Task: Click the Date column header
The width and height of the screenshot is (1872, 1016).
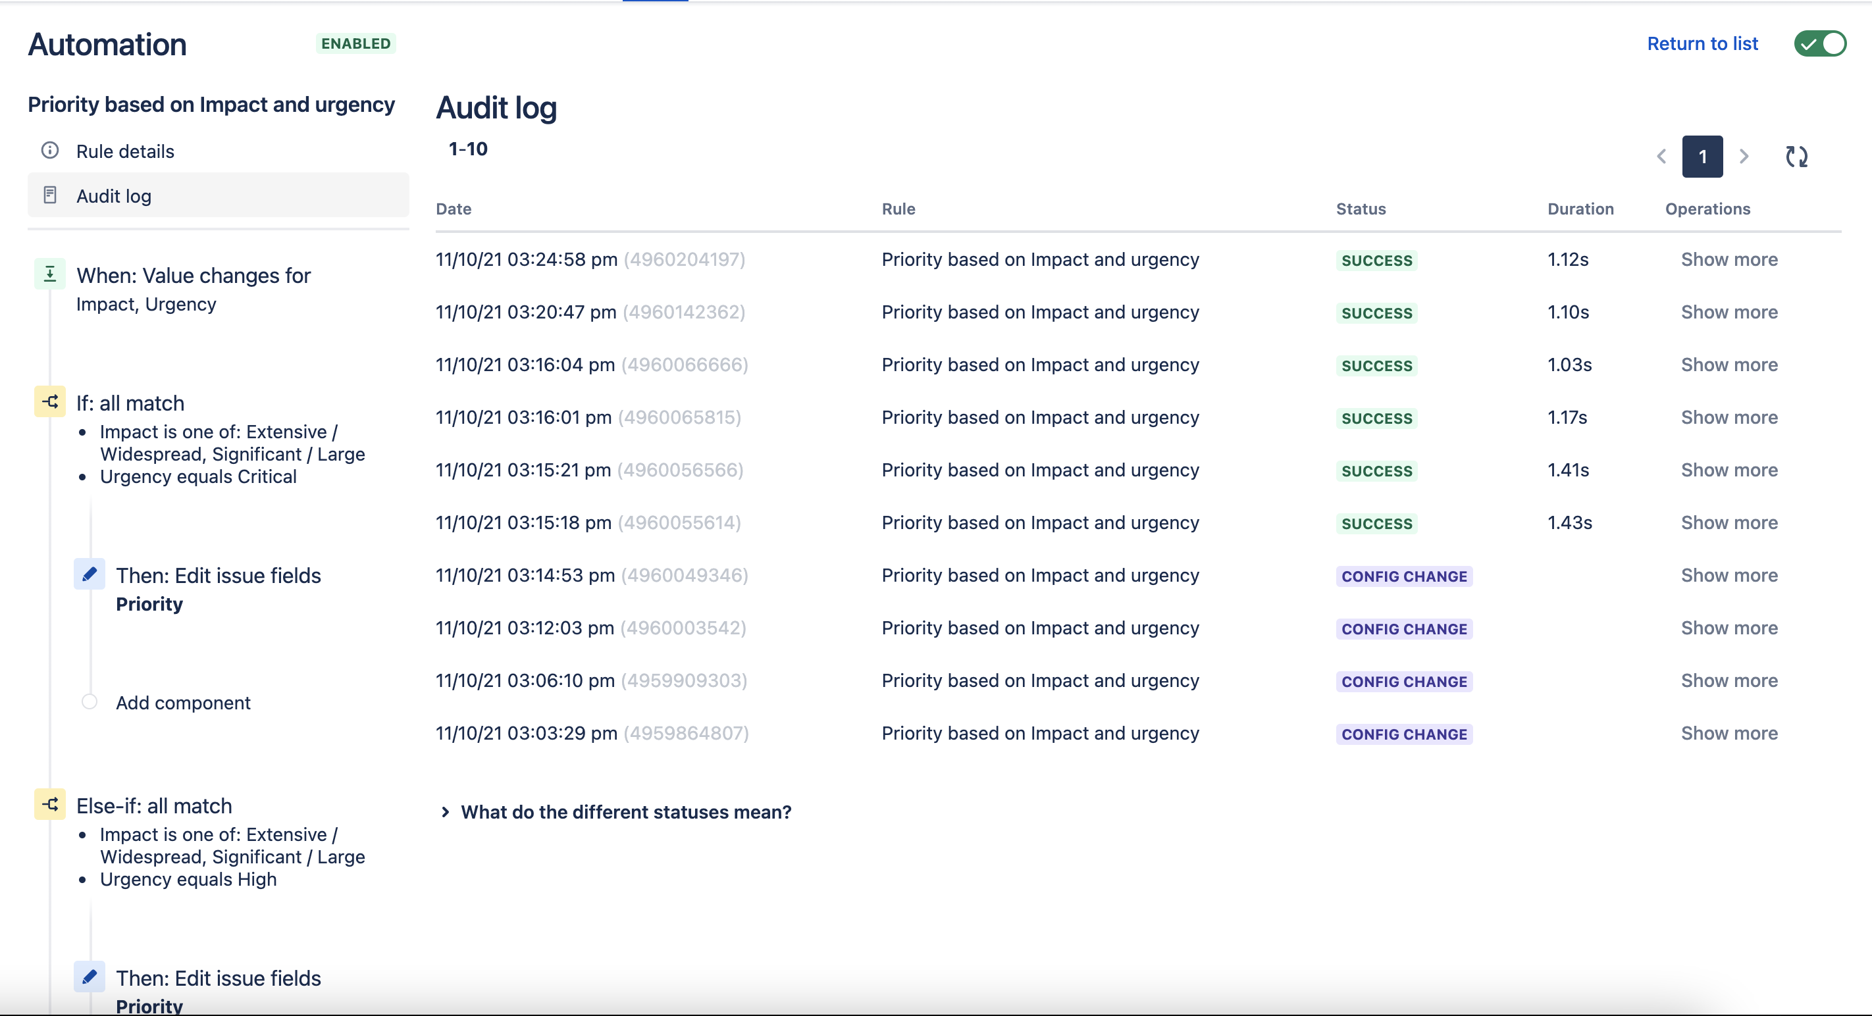Action: coord(454,209)
